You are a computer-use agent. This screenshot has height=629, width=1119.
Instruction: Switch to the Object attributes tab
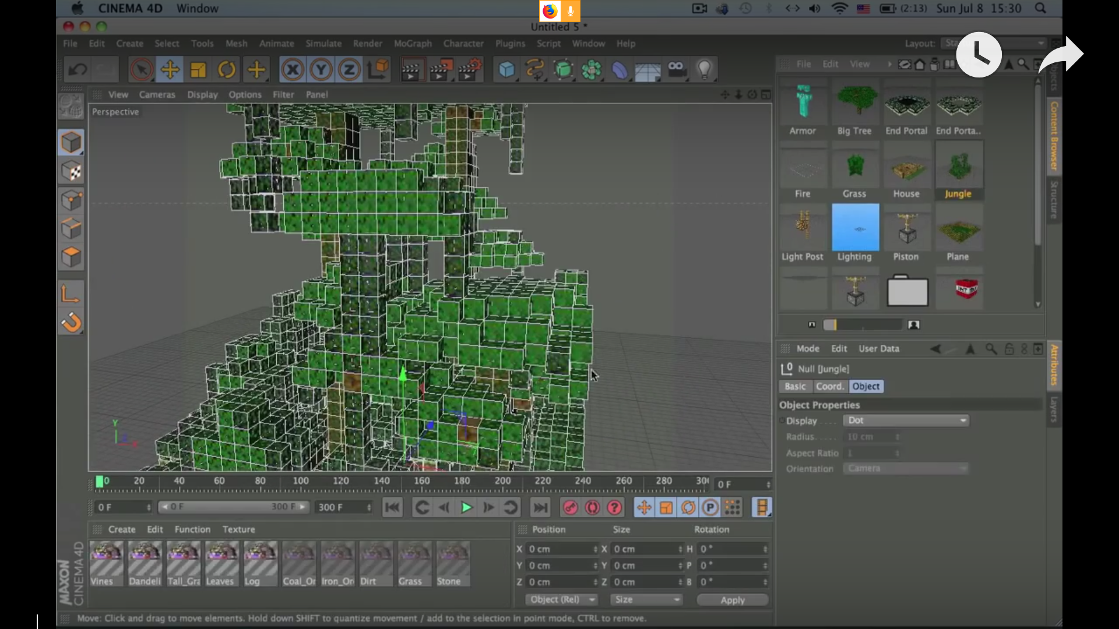coord(865,387)
